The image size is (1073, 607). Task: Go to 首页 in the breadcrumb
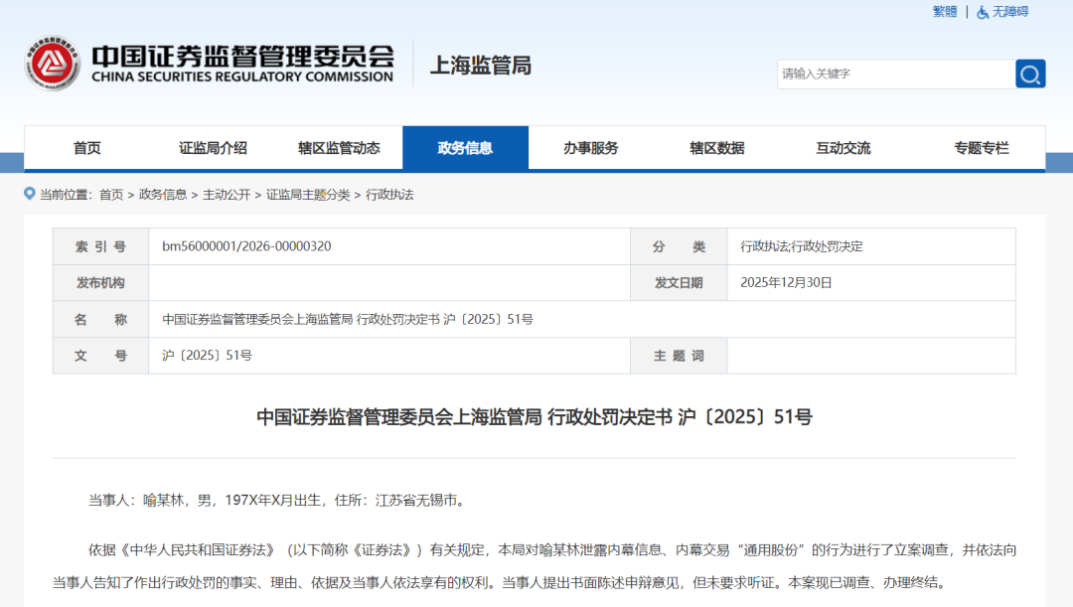click(111, 195)
